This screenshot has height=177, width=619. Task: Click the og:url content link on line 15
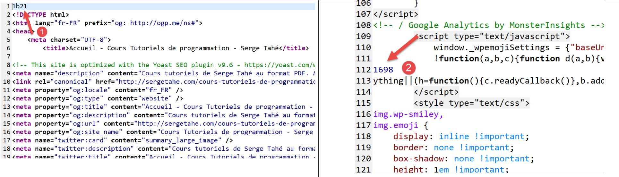225,123
